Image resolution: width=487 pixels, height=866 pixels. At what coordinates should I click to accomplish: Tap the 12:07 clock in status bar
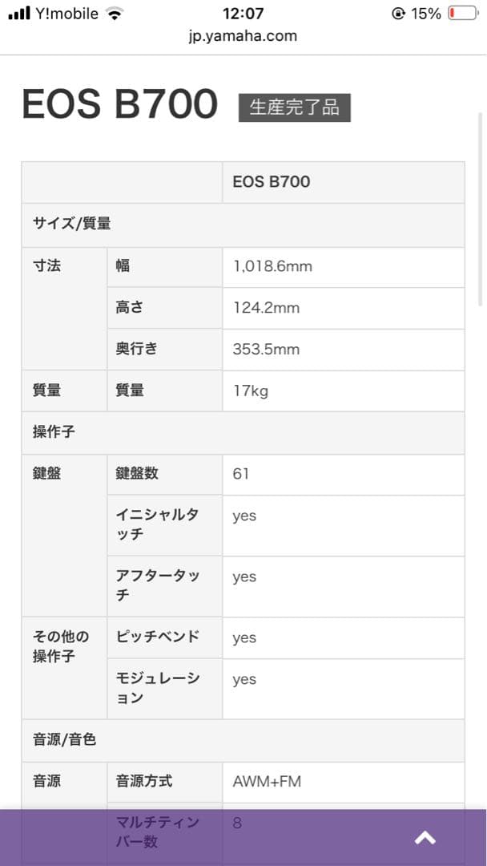[243, 14]
